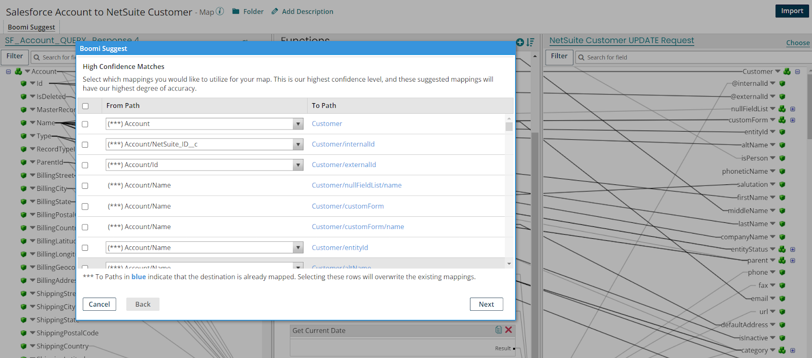This screenshot has height=358, width=812.
Task: Check the row mapping to Customer
Action: (85, 124)
